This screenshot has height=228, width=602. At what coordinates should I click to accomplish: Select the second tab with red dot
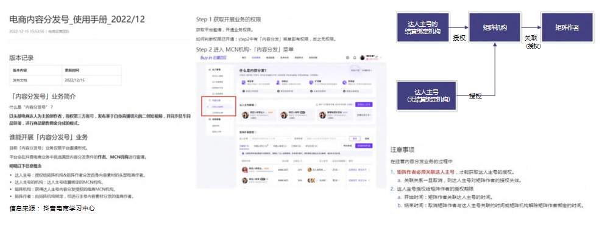pos(261,146)
